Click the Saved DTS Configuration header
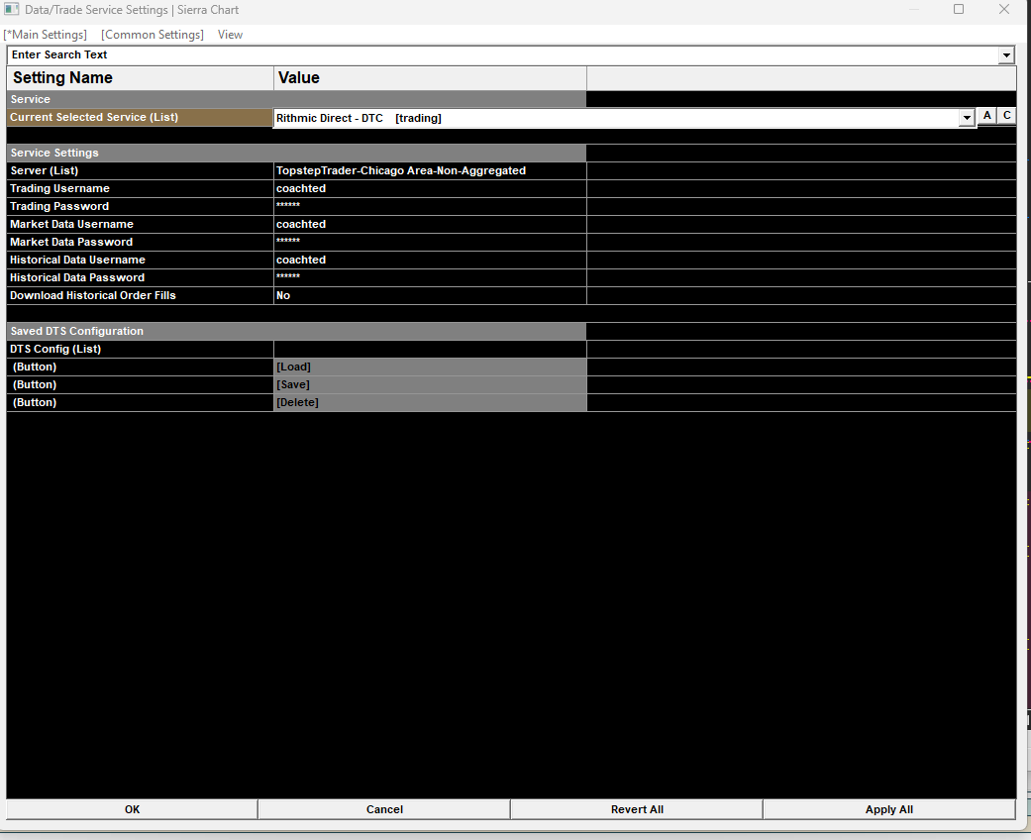 pos(296,331)
